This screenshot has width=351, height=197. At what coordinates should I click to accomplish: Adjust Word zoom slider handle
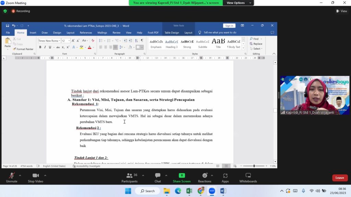[254, 166]
